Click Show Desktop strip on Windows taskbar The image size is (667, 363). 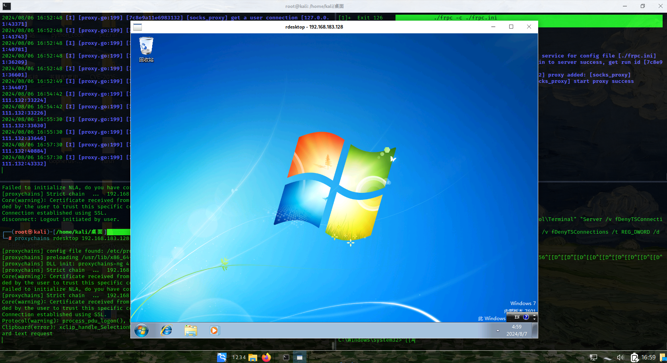pos(535,330)
